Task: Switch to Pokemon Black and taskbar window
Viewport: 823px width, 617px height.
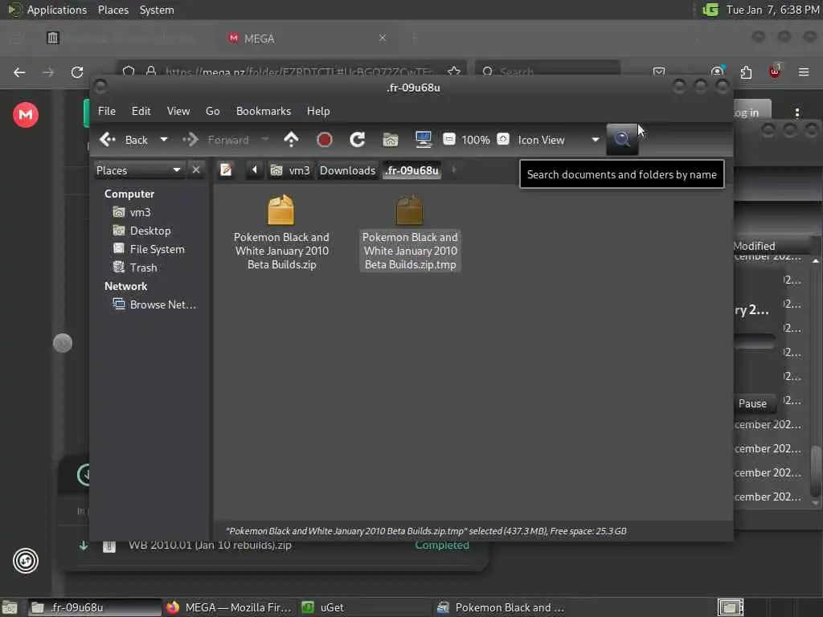Action: [x=502, y=607]
